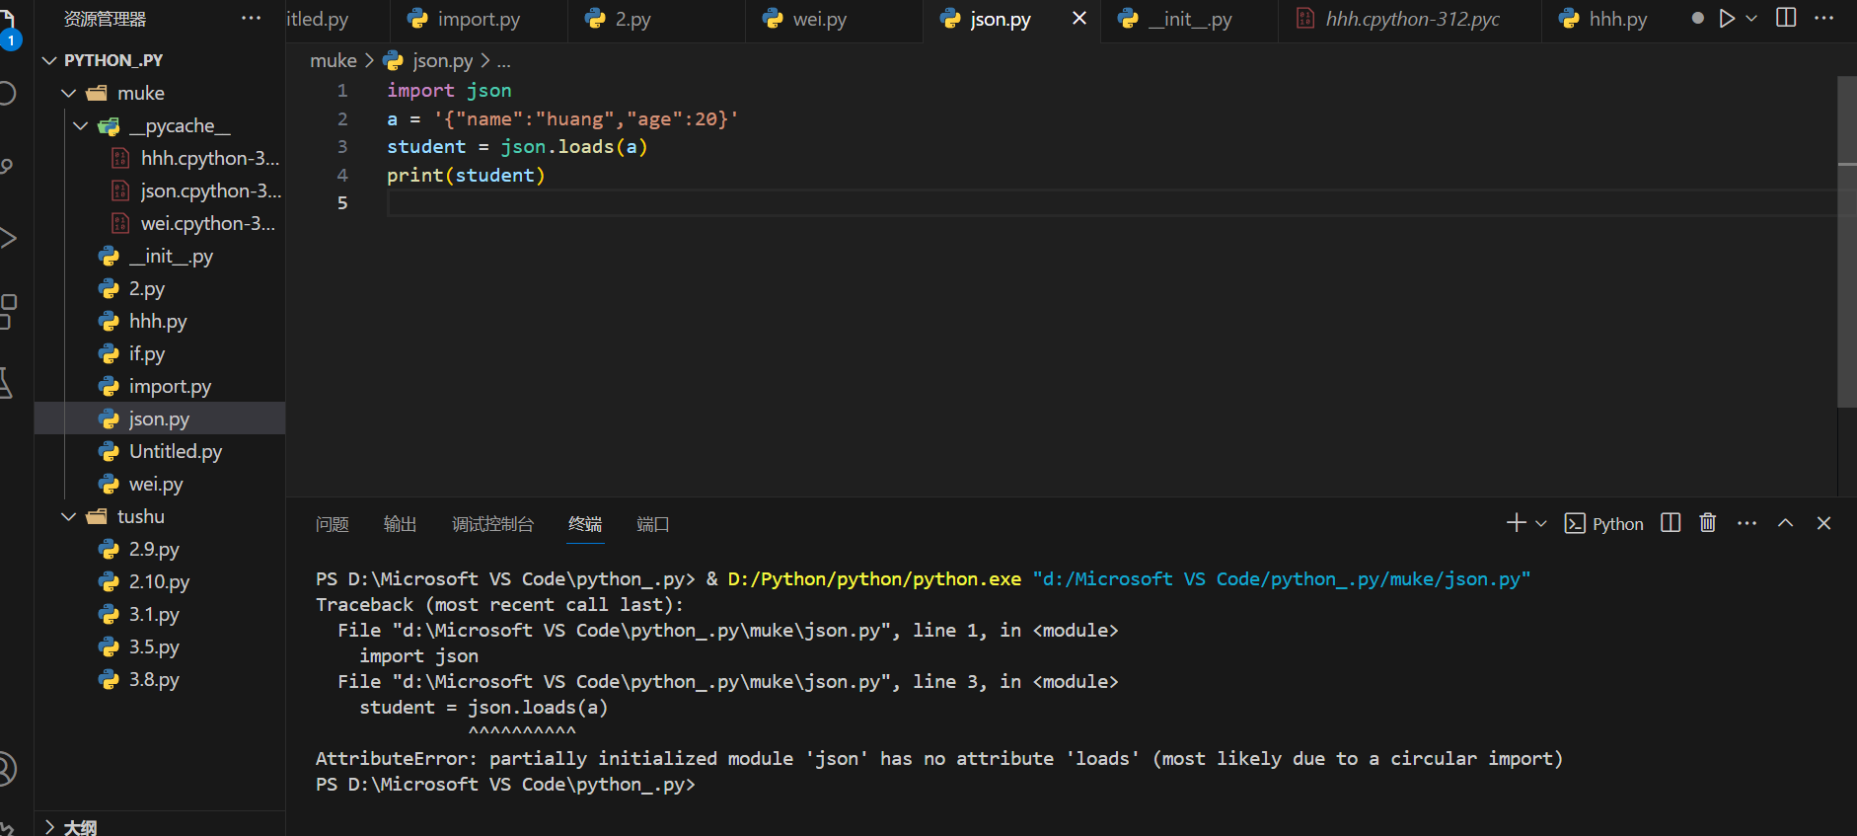The width and height of the screenshot is (1857, 836).
Task: Click the json.py path link in terminal
Action: click(1282, 579)
